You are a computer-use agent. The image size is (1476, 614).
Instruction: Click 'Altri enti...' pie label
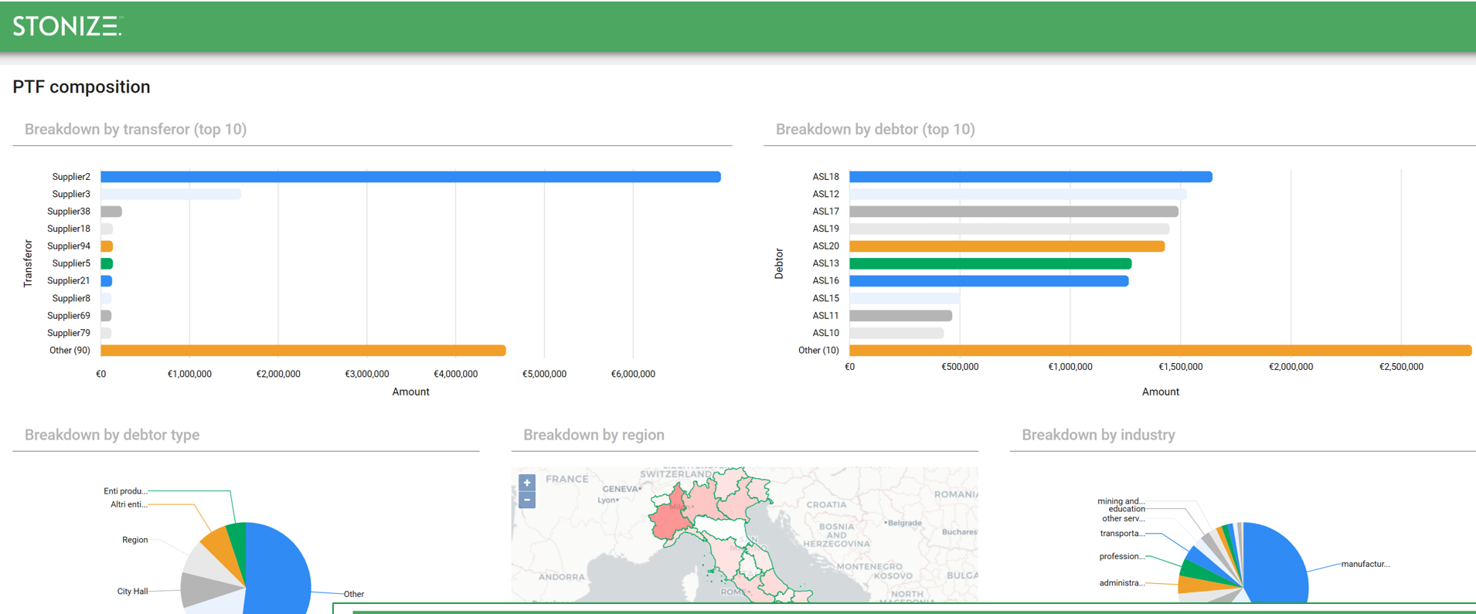[x=129, y=504]
